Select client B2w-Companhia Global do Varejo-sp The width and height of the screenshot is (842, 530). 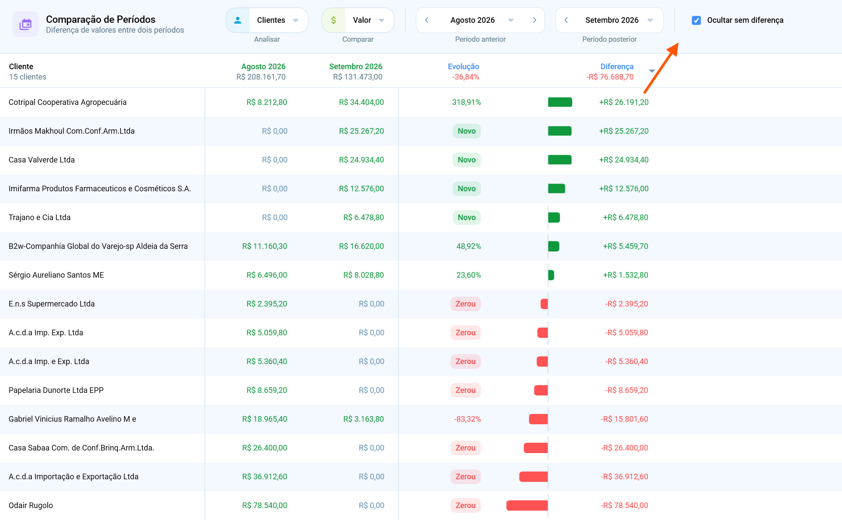(x=98, y=246)
